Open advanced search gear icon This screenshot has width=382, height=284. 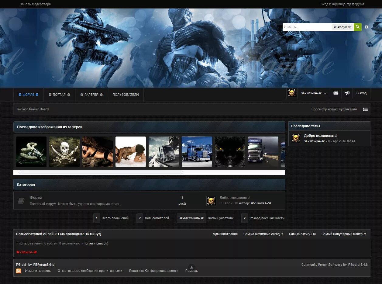[367, 27]
